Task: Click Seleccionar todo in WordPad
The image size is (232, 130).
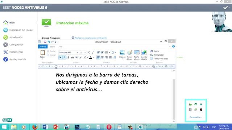Action: click(x=159, y=58)
